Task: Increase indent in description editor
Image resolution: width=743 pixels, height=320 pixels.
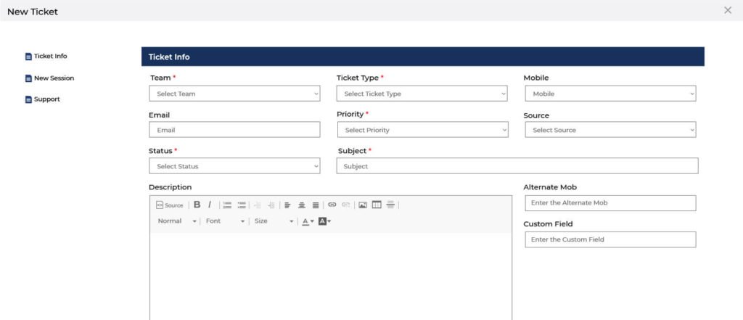Action: [271, 205]
